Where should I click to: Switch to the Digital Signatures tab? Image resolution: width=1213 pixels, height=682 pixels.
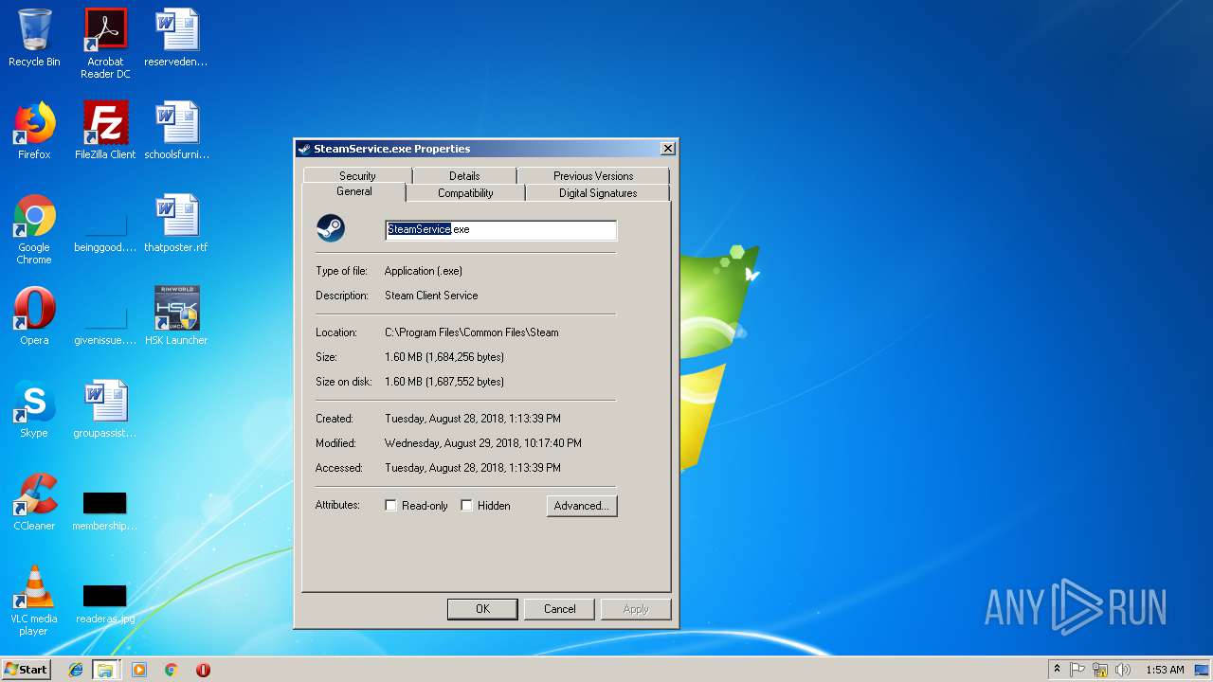pos(598,192)
